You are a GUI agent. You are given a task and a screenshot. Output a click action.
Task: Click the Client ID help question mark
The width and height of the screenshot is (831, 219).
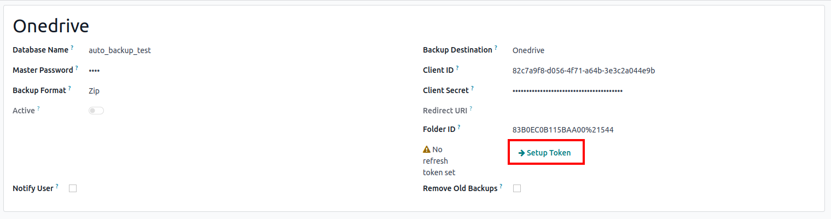(x=457, y=68)
